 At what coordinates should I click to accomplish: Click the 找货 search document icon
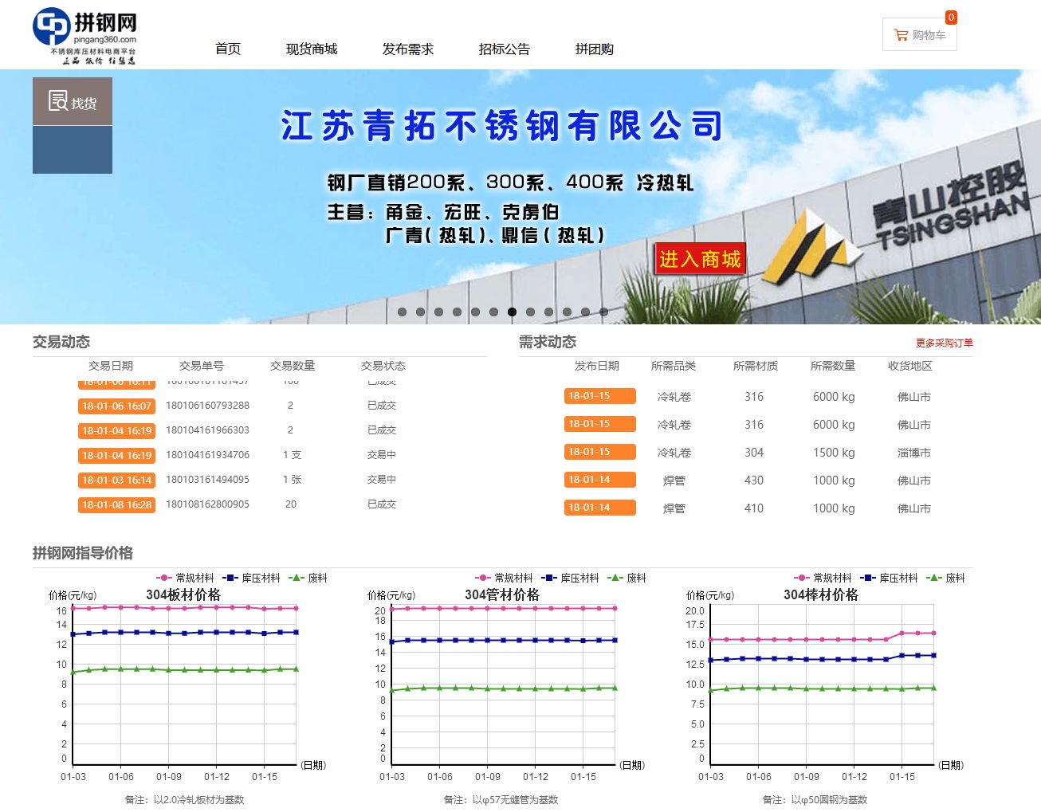click(x=58, y=101)
